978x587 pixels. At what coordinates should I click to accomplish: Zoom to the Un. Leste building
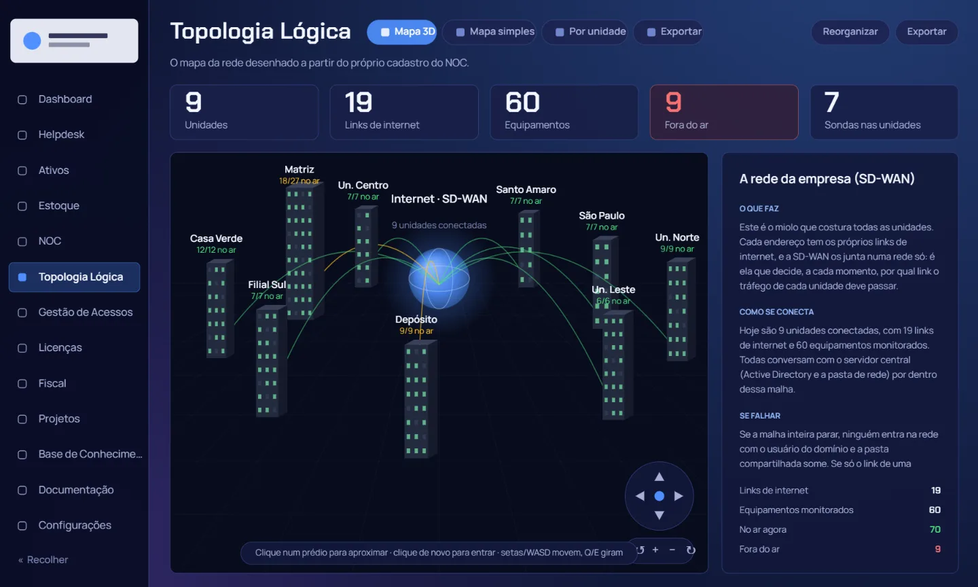pos(617,366)
